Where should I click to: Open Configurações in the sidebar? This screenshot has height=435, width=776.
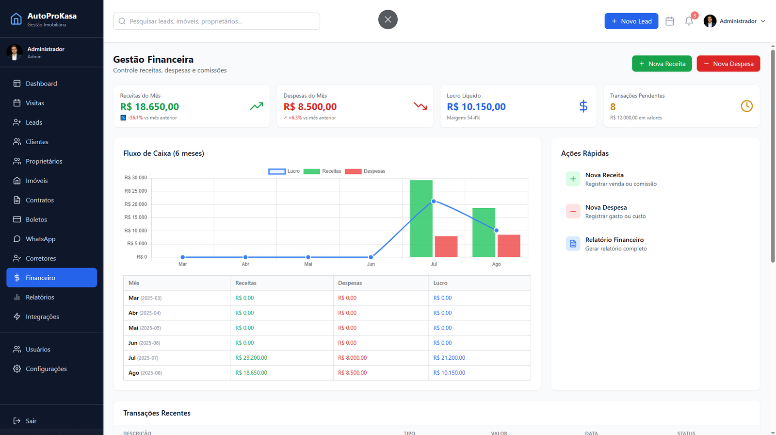tap(46, 369)
